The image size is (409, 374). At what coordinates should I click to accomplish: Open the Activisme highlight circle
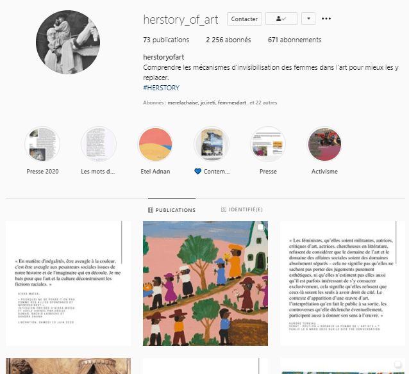tap(324, 144)
